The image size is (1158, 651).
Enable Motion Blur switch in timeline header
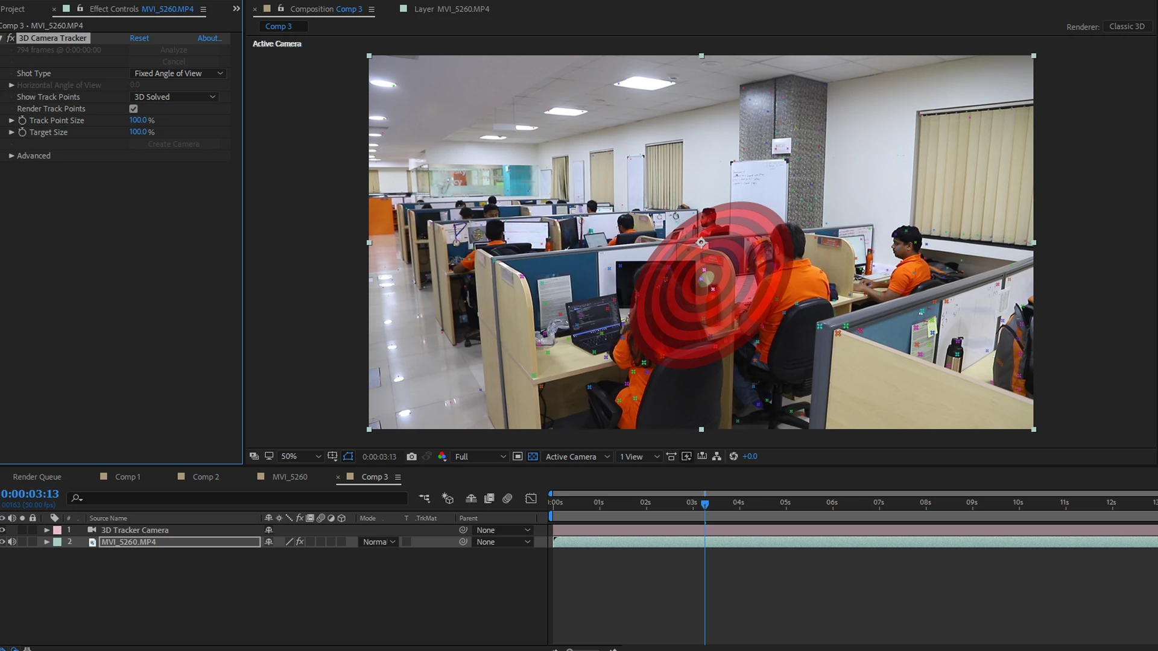coord(507,498)
